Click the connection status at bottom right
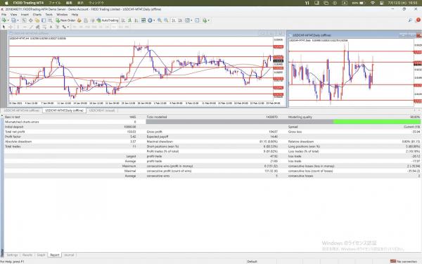 click(404, 261)
